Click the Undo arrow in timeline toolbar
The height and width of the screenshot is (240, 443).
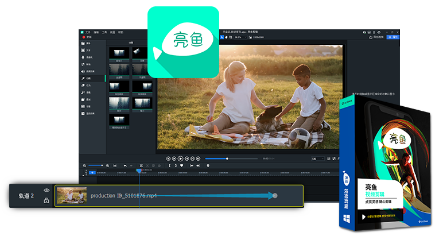pyautogui.click(x=125, y=166)
